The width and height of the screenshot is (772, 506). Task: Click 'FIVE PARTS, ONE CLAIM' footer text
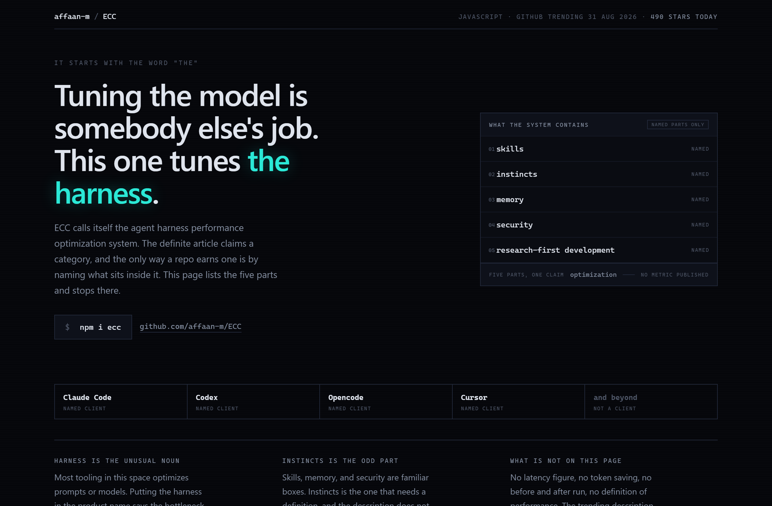click(x=526, y=275)
